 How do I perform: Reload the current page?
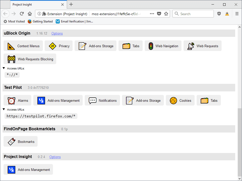click(x=22, y=14)
